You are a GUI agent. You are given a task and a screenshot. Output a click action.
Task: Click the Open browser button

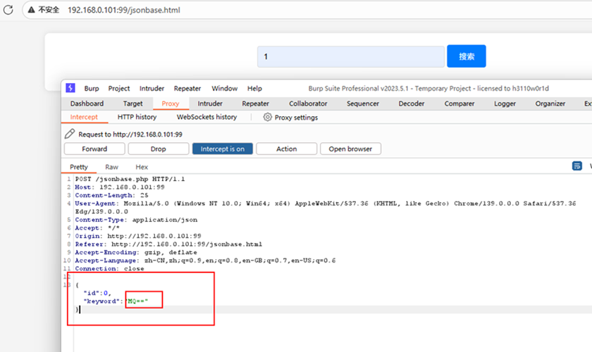pyautogui.click(x=350, y=149)
